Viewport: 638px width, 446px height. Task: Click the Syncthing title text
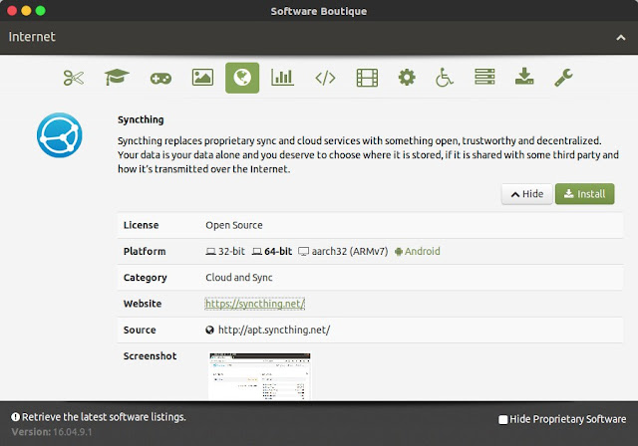(x=141, y=119)
